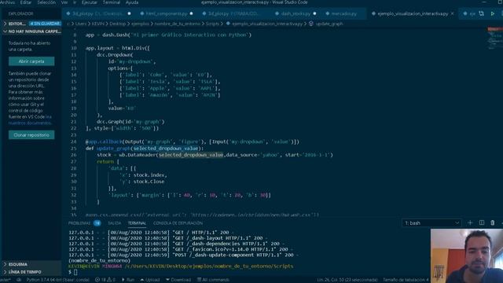503x283 pixels.
Task: Kill terminal with the trash icon
Action: click(x=493, y=222)
